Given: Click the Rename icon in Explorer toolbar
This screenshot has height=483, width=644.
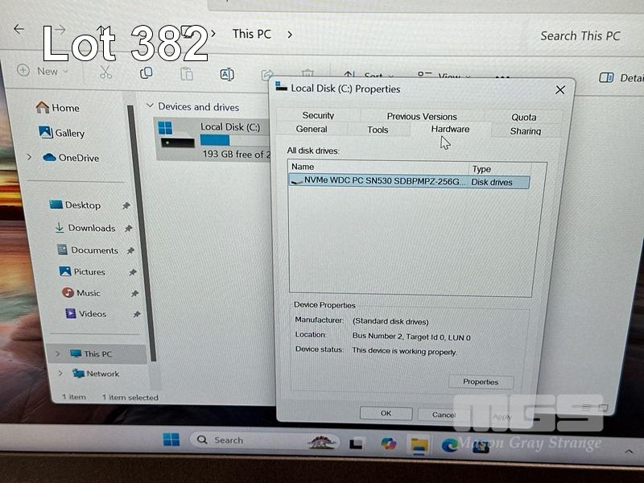Looking at the screenshot, I should 227,74.
